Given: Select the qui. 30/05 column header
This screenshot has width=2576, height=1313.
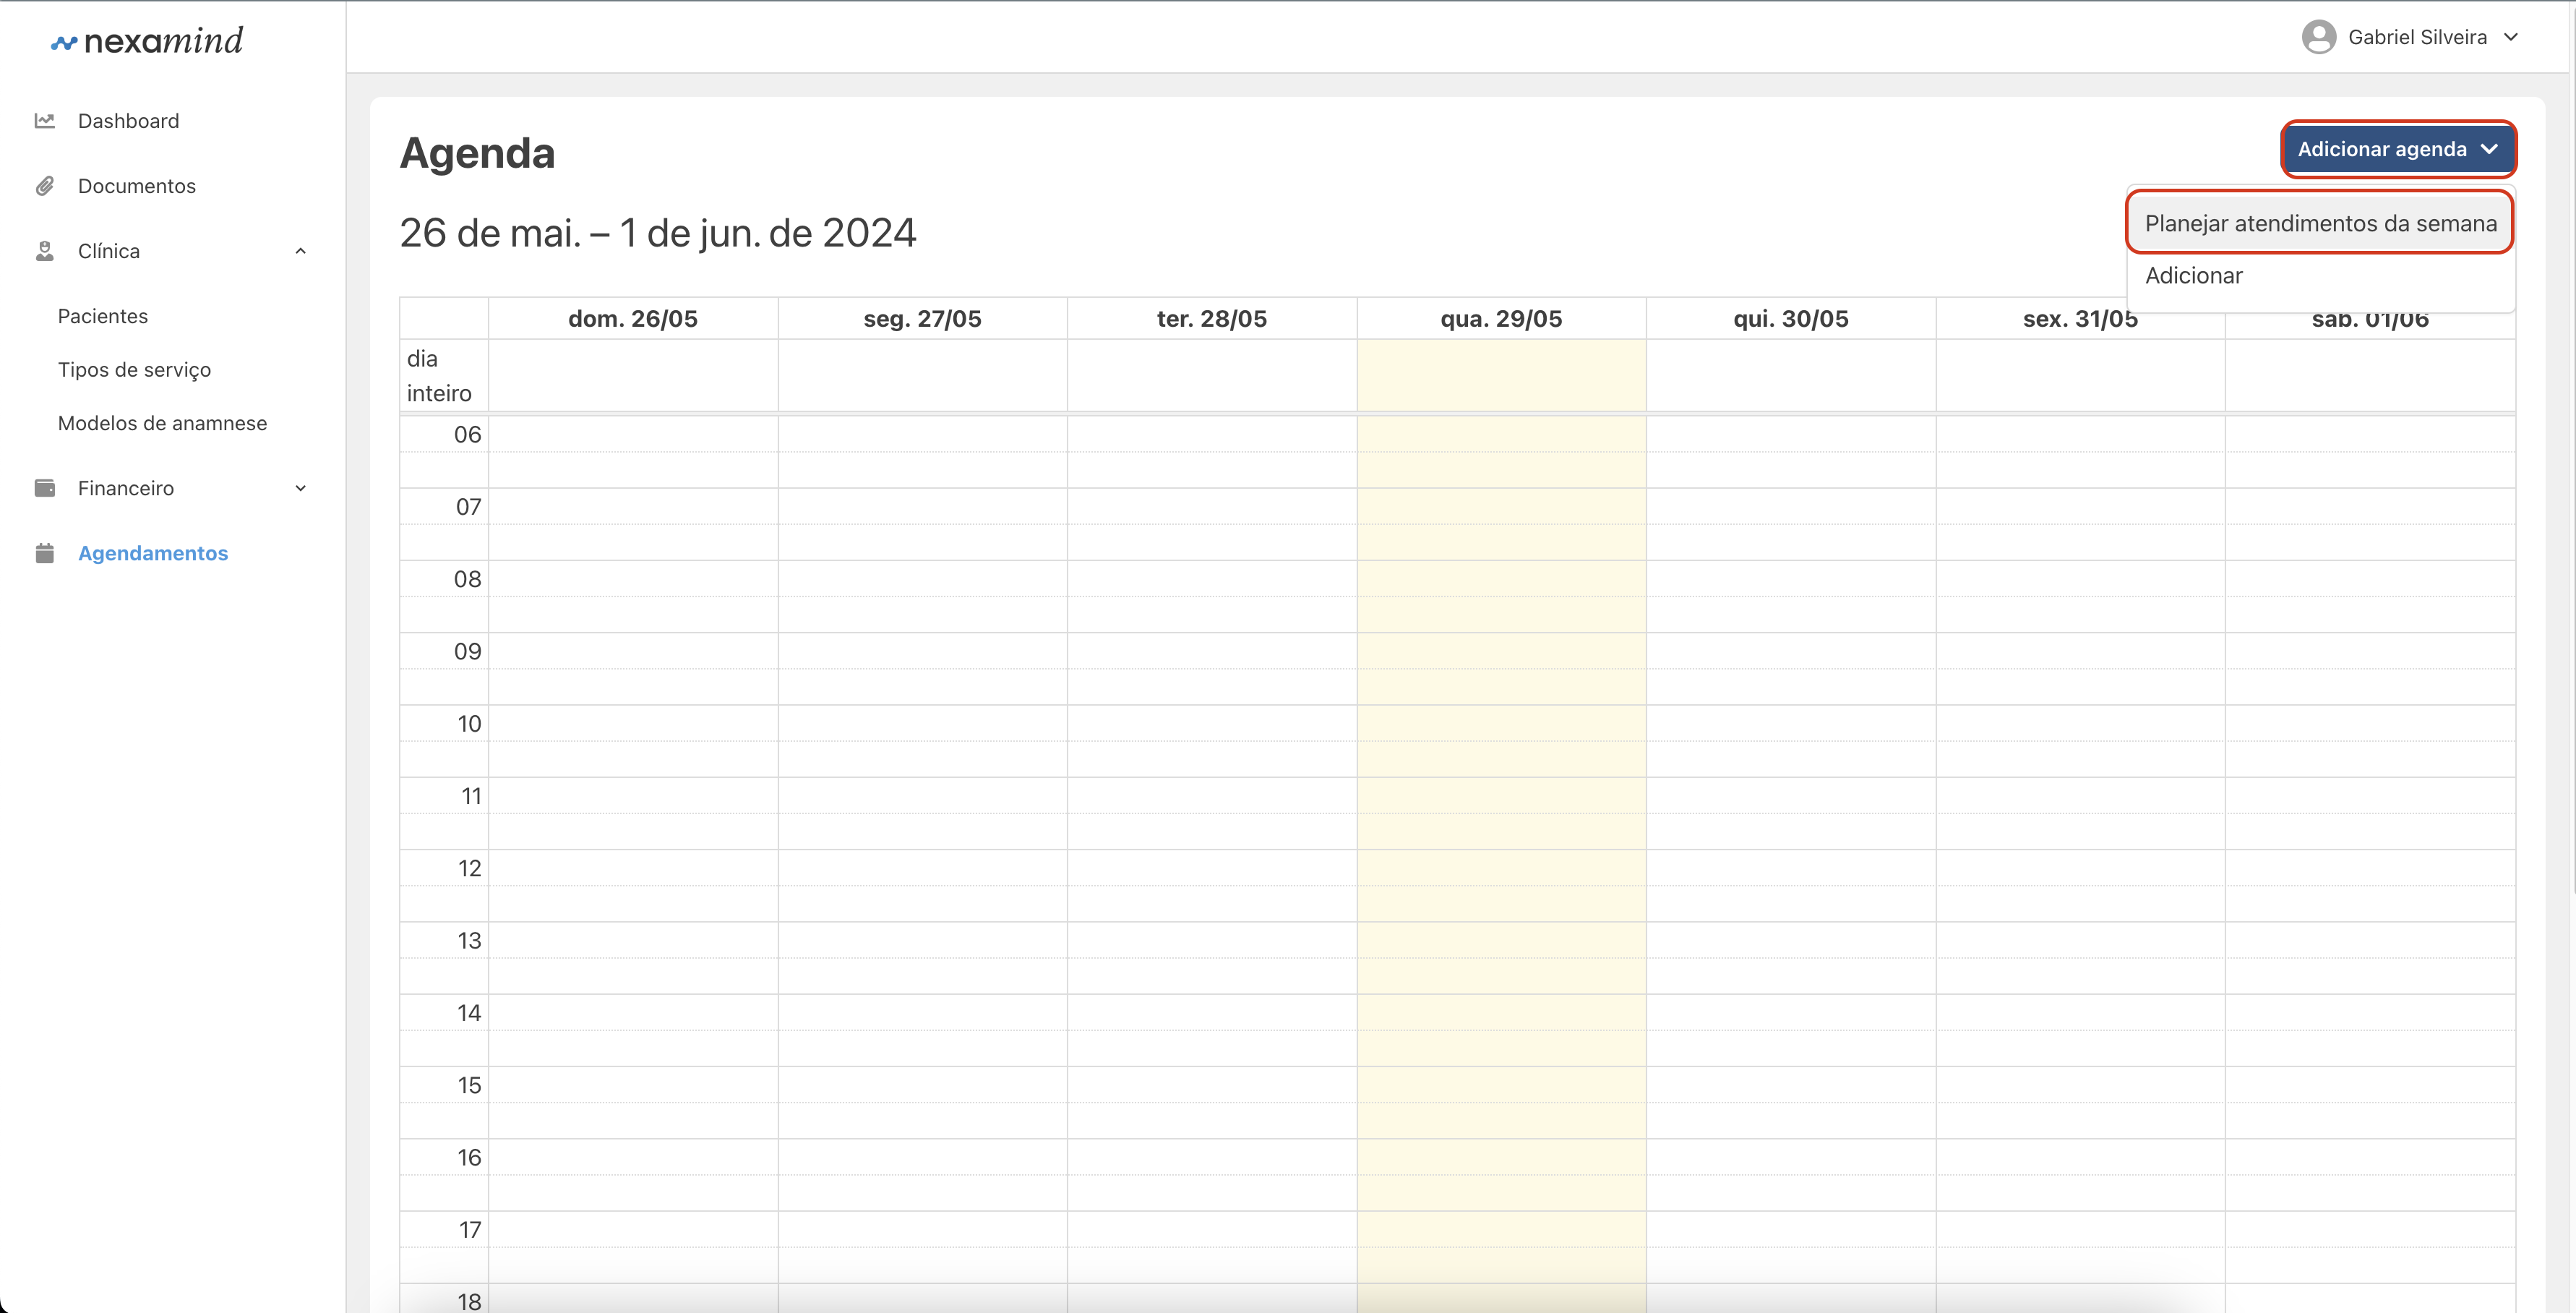Looking at the screenshot, I should [x=1791, y=319].
